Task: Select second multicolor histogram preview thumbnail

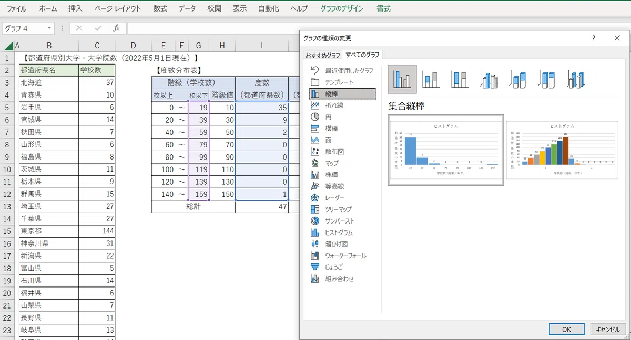Action: (x=562, y=150)
